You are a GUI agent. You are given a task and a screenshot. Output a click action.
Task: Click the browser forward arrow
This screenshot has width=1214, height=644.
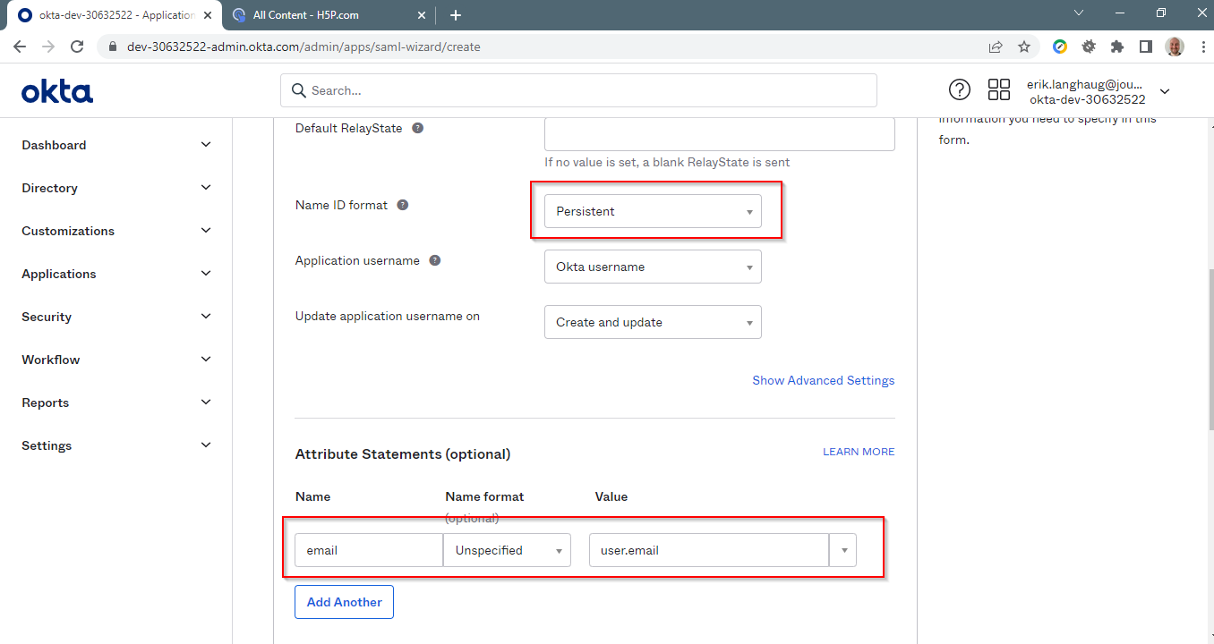pos(48,47)
